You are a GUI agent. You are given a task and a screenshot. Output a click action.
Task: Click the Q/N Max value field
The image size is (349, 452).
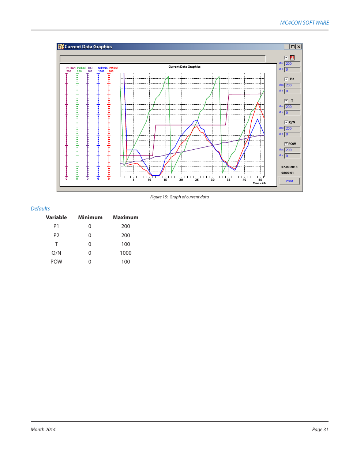tap(292, 128)
